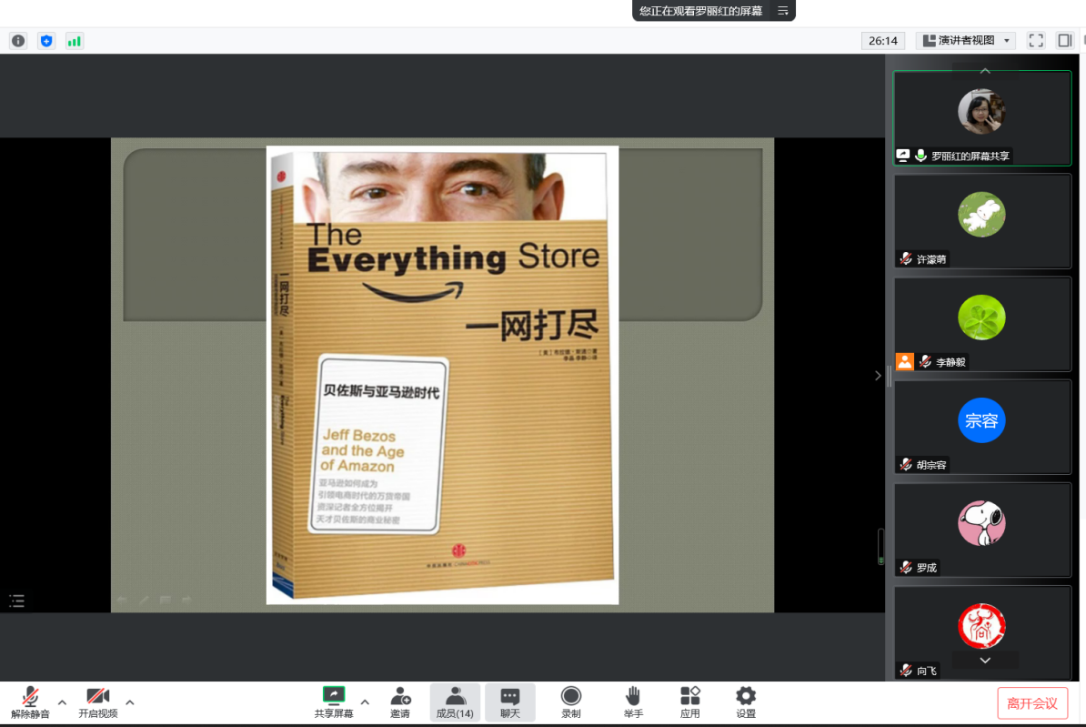Select 罗丽红 screen-sharing participant tile

982,117
